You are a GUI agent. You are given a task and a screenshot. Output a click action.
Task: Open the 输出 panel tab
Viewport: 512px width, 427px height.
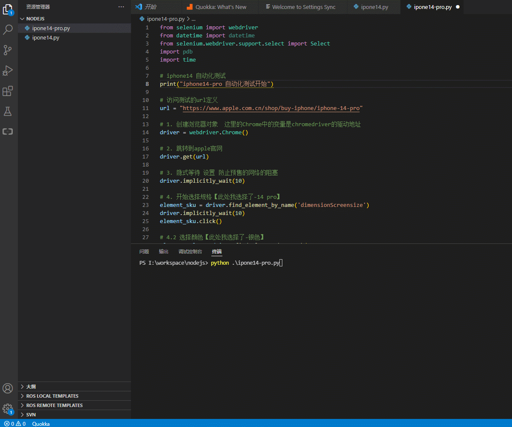click(164, 252)
